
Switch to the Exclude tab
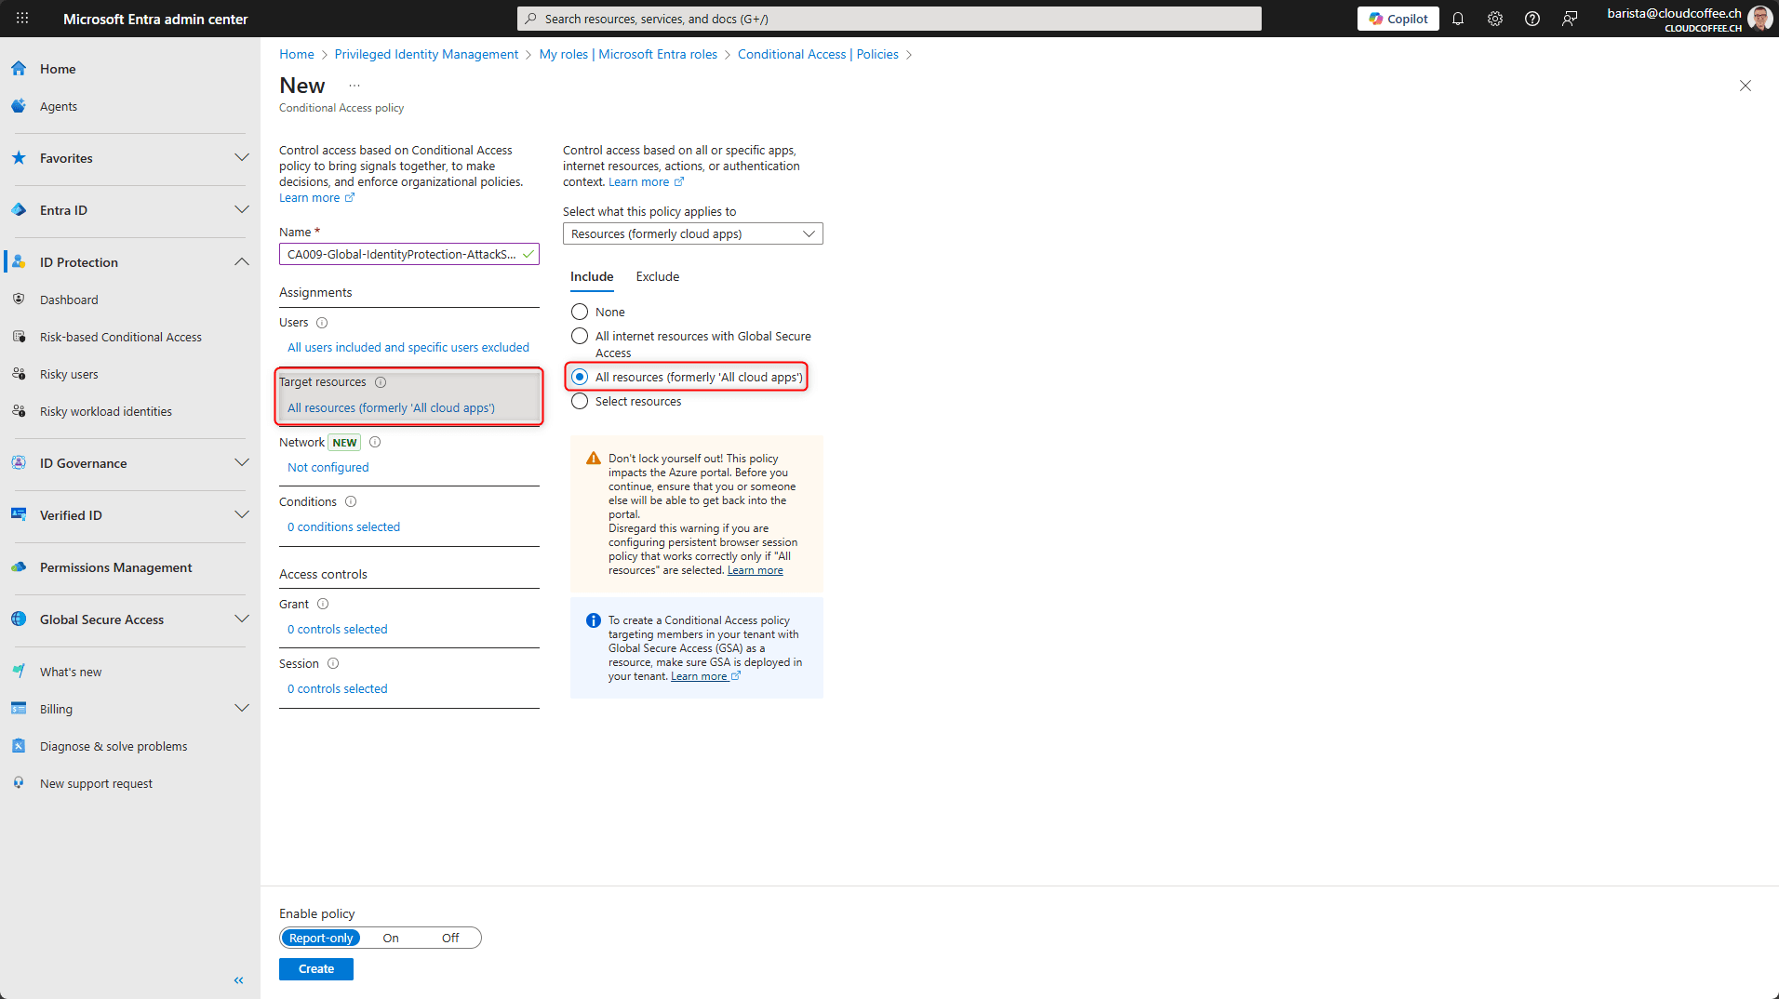click(658, 276)
